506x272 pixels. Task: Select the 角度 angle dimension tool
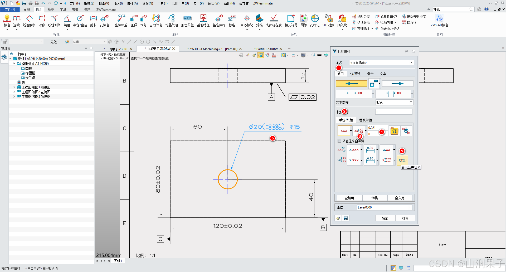click(x=67, y=21)
